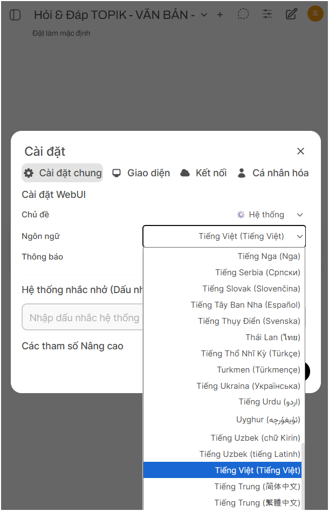
Task: Click the Đặt làm mặc định link
Action: 61,33
